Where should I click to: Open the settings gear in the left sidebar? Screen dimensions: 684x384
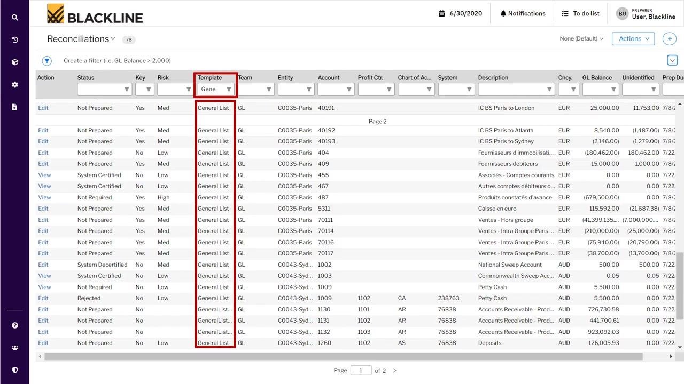pyautogui.click(x=14, y=84)
